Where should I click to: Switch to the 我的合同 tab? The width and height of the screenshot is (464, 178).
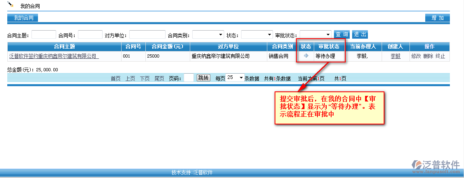click(23, 18)
